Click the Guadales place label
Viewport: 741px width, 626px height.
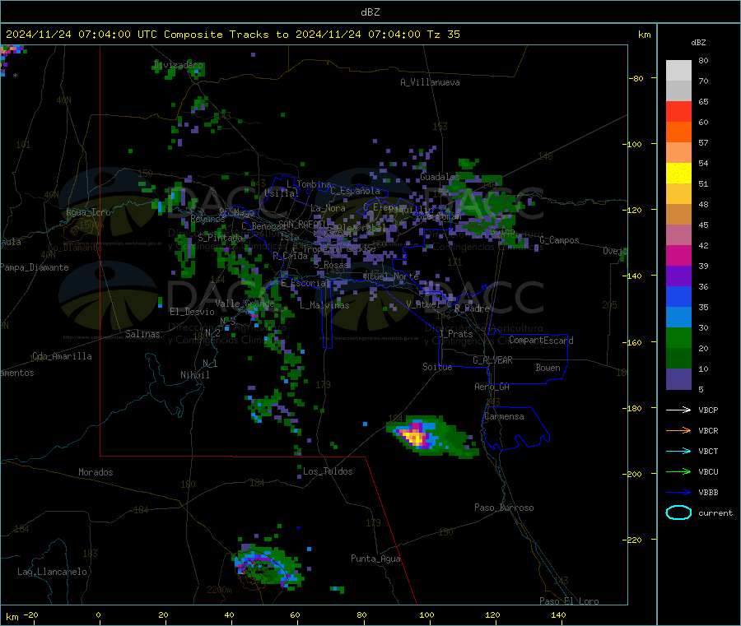click(x=440, y=177)
